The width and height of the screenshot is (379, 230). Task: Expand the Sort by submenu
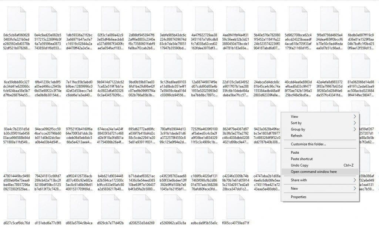pyautogui.click(x=355, y=123)
